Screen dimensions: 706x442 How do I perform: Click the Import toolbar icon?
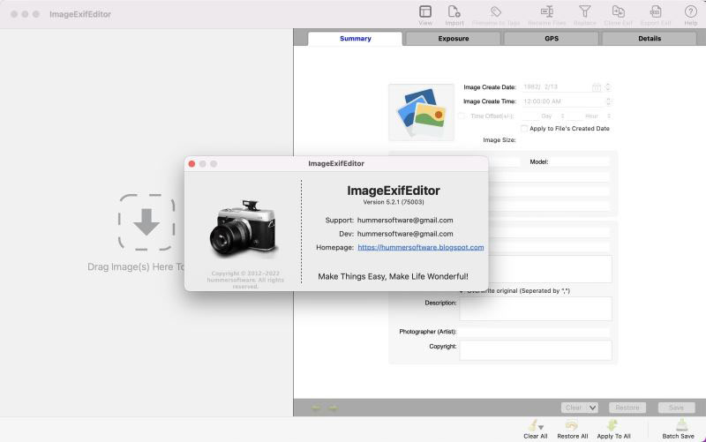454,11
